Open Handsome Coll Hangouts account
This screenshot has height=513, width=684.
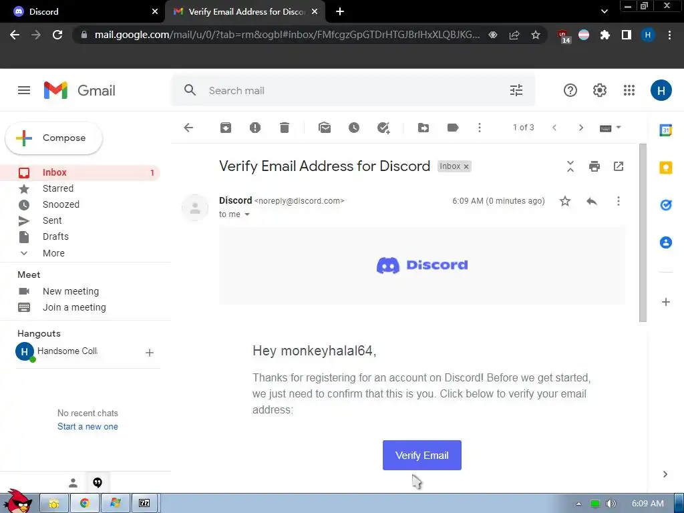click(x=57, y=351)
